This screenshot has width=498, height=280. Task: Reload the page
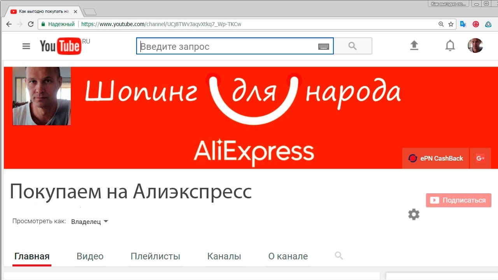31,24
